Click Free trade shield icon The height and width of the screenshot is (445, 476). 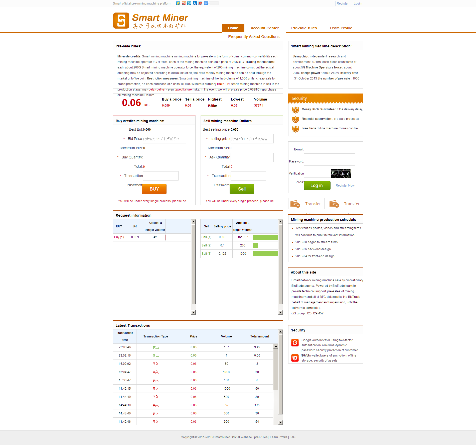[x=295, y=129]
